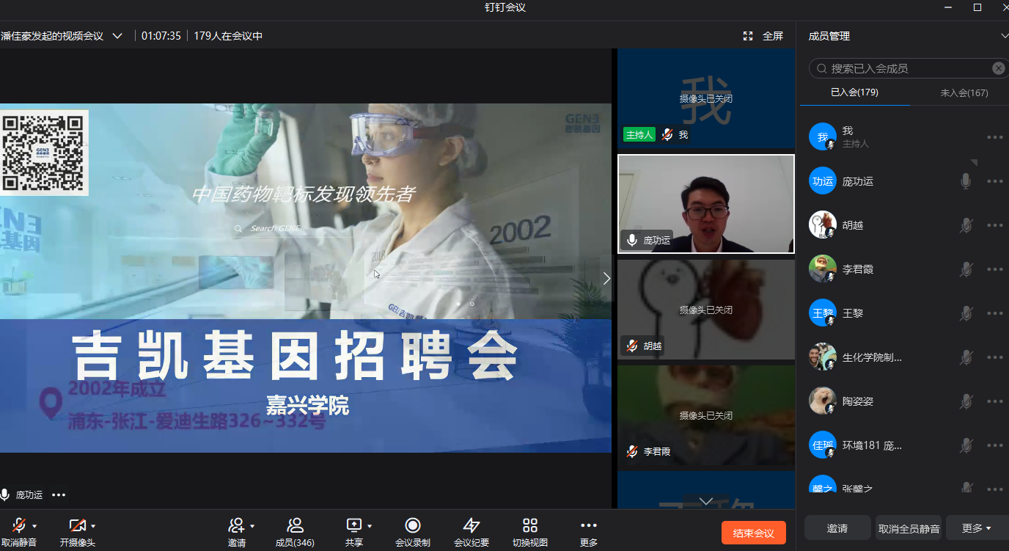Toggle mute icon for member 胡越

[x=966, y=226]
